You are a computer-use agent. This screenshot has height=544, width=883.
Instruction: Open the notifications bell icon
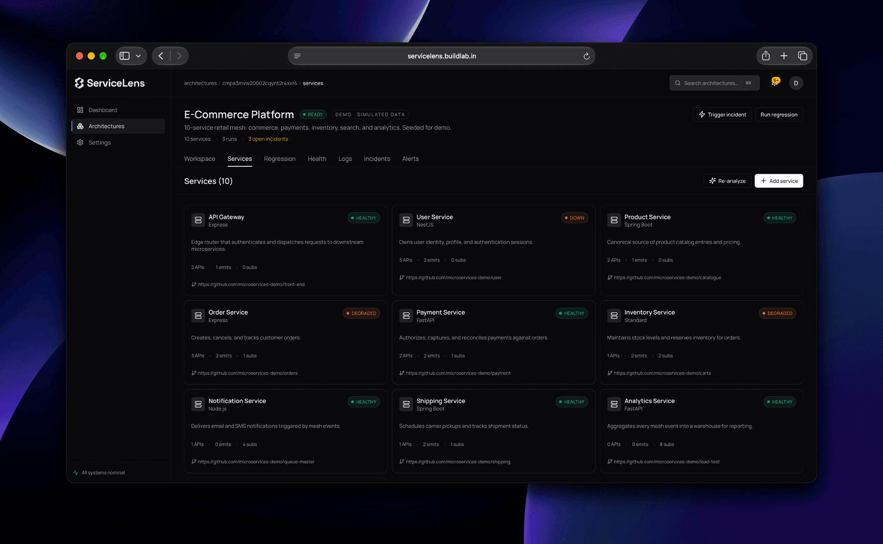pyautogui.click(x=775, y=83)
